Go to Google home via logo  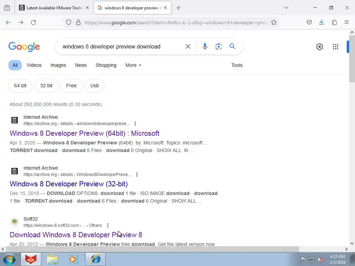[x=24, y=47]
